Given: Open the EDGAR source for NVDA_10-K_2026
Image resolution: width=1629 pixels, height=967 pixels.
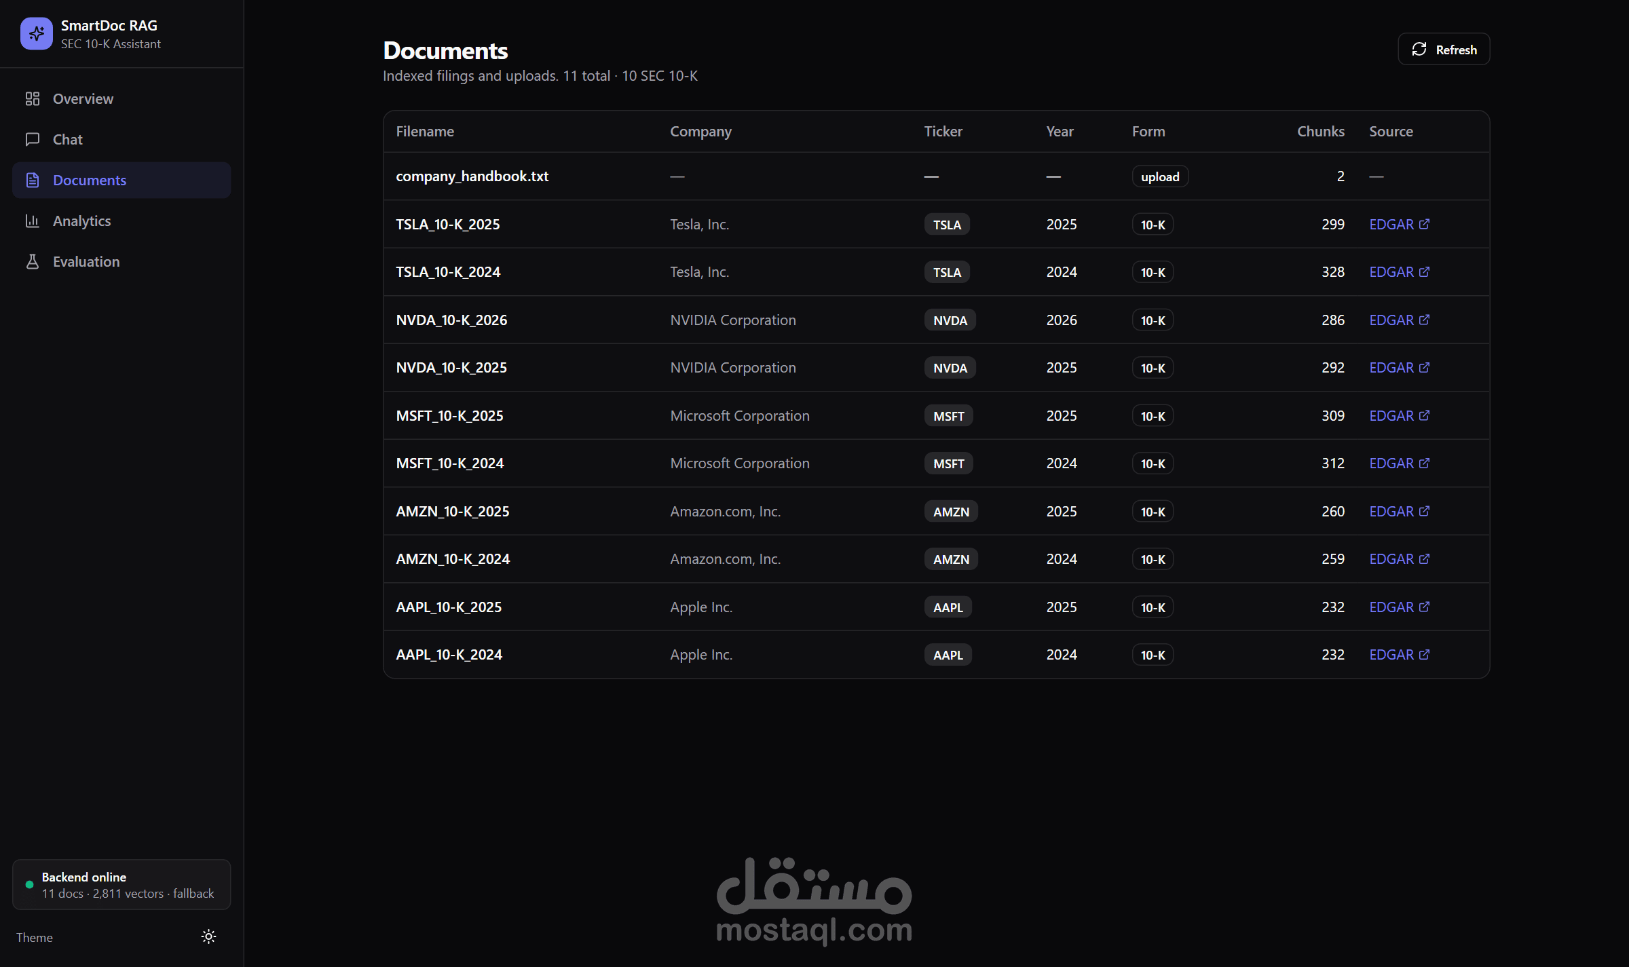Looking at the screenshot, I should coord(1399,320).
